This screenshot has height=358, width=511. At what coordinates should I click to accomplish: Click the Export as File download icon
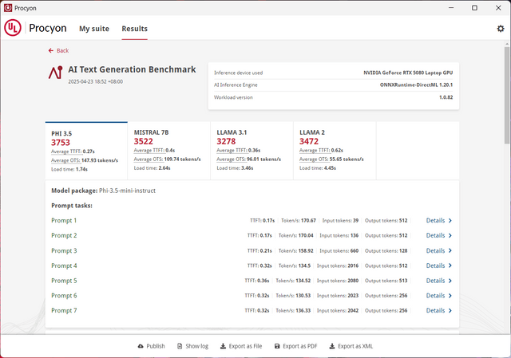223,346
